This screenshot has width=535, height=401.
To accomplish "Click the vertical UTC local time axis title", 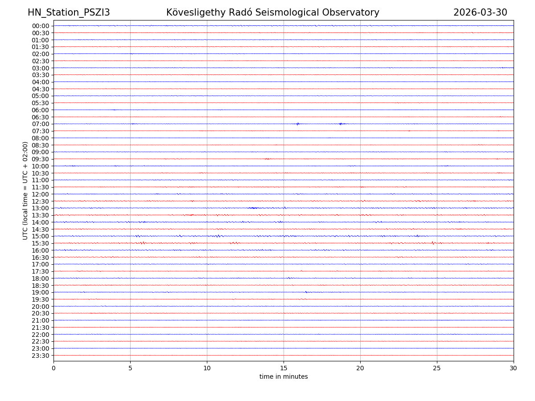I will click(x=25, y=190).
